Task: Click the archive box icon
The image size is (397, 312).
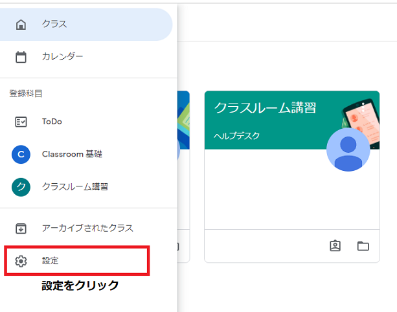Action: coord(21,228)
